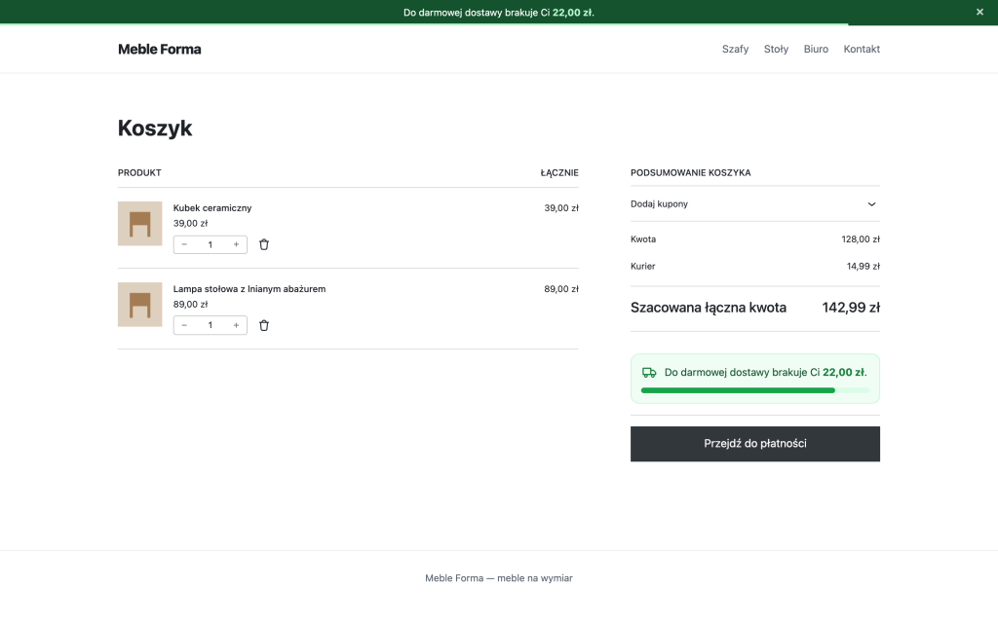The width and height of the screenshot is (998, 623).
Task: Decrease Kubek ceramiczny quantity with minus
Action: click(x=184, y=244)
